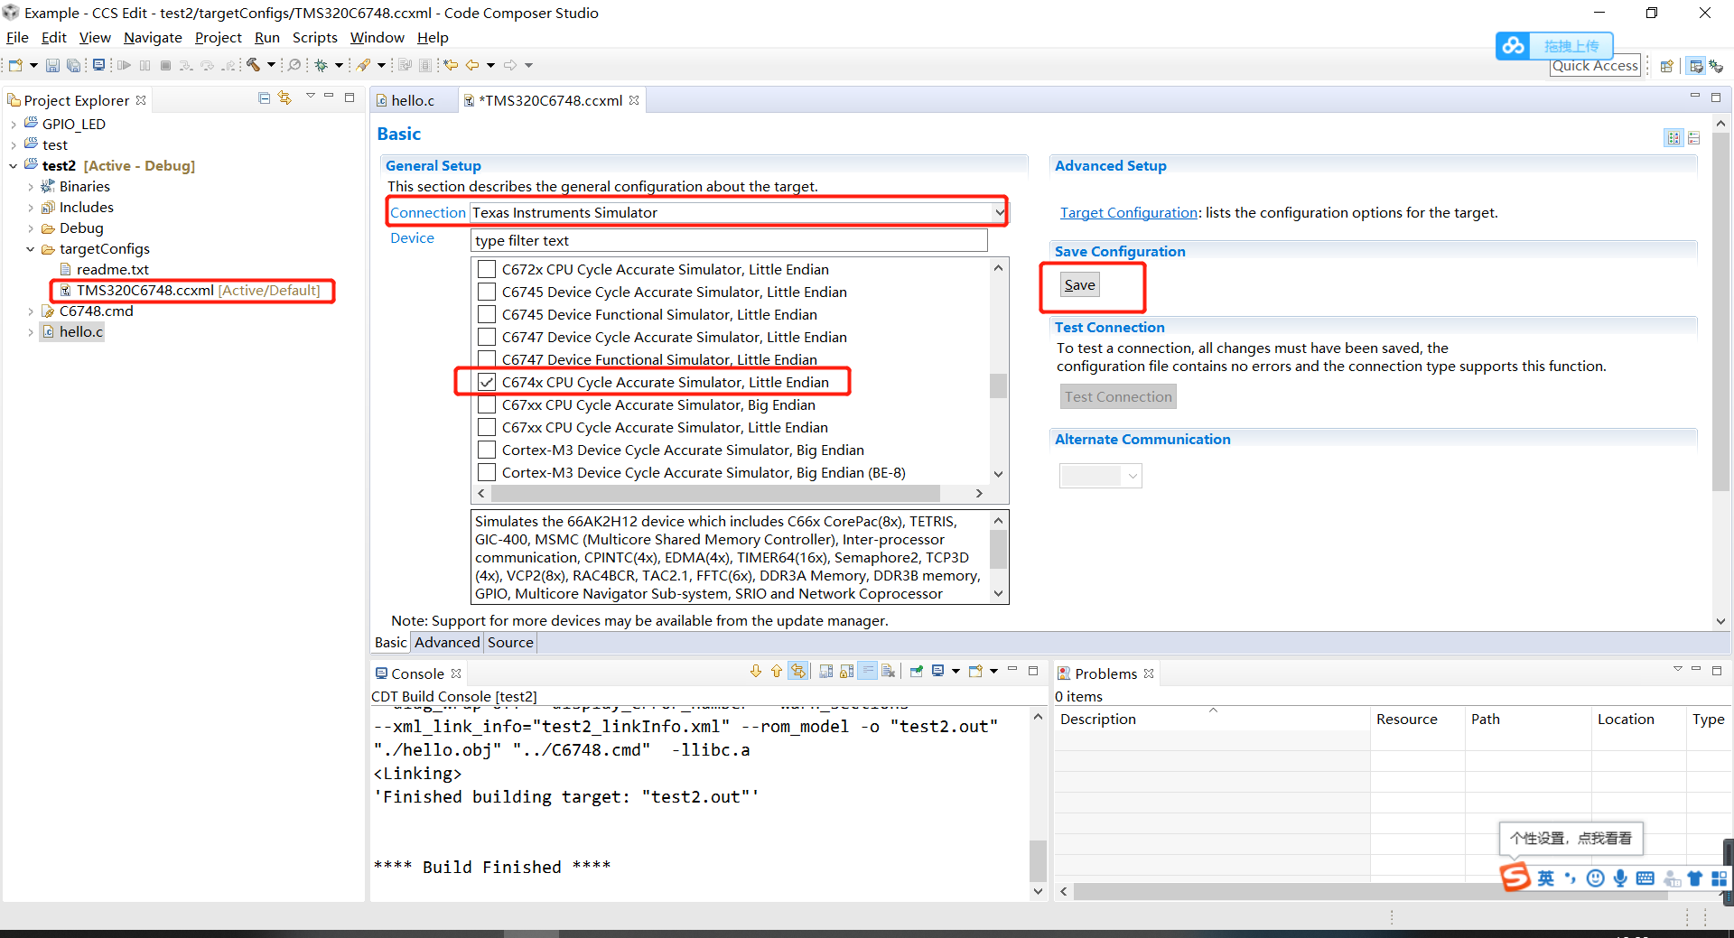Click the console Previous error up arrow
Screen dimensions: 1734x938
(777, 671)
